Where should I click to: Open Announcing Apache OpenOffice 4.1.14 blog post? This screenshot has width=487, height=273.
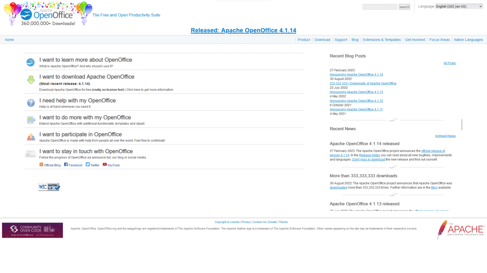point(356,74)
